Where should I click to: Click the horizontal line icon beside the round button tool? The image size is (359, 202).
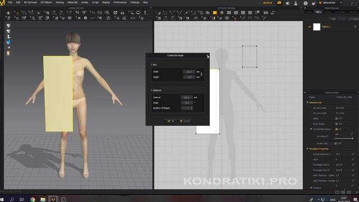92,18
